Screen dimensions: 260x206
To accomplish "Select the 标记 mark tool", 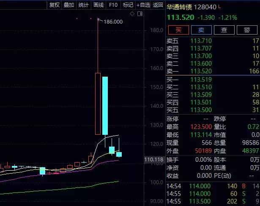I will (128, 5).
